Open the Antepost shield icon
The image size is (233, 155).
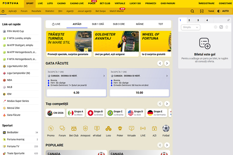click(85, 128)
